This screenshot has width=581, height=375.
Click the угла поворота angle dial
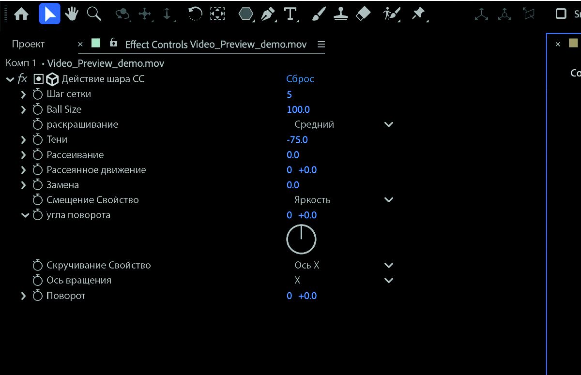click(301, 240)
